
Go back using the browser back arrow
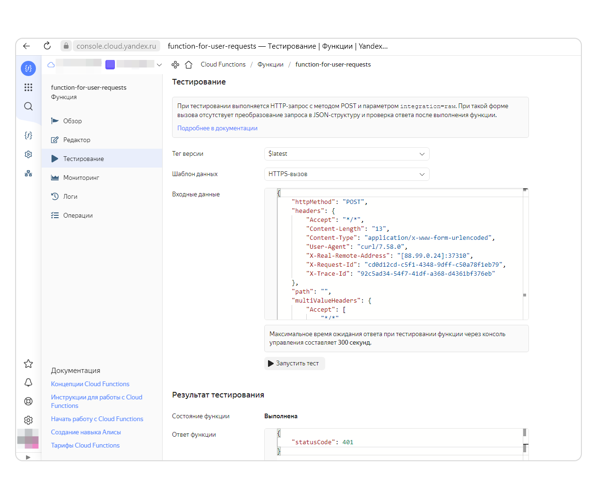[x=26, y=46]
